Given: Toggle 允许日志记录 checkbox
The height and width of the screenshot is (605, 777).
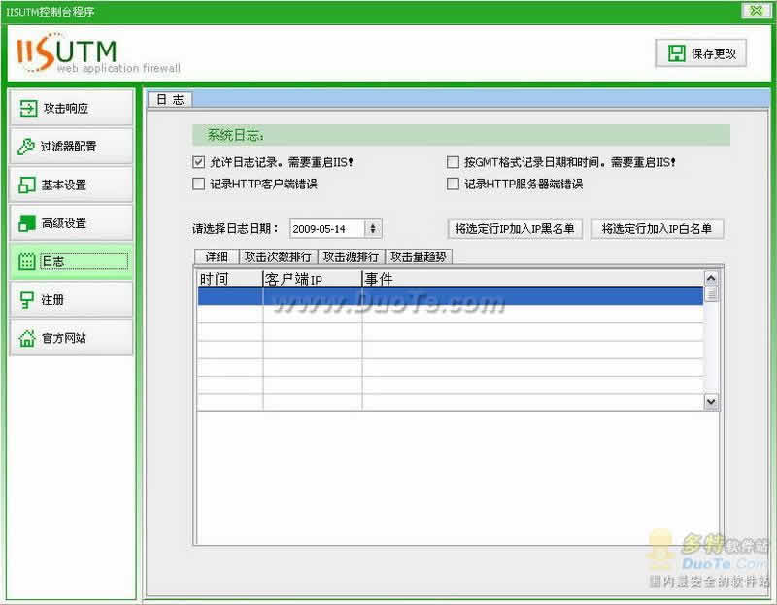Looking at the screenshot, I should point(199,161).
